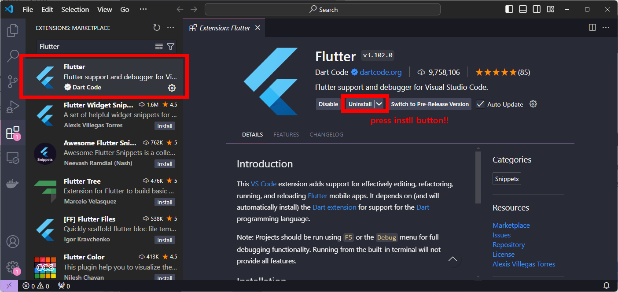Open the Edit menu
This screenshot has height=292, width=618.
(47, 9)
